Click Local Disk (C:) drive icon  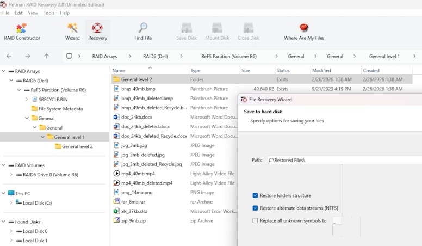pos(18,202)
